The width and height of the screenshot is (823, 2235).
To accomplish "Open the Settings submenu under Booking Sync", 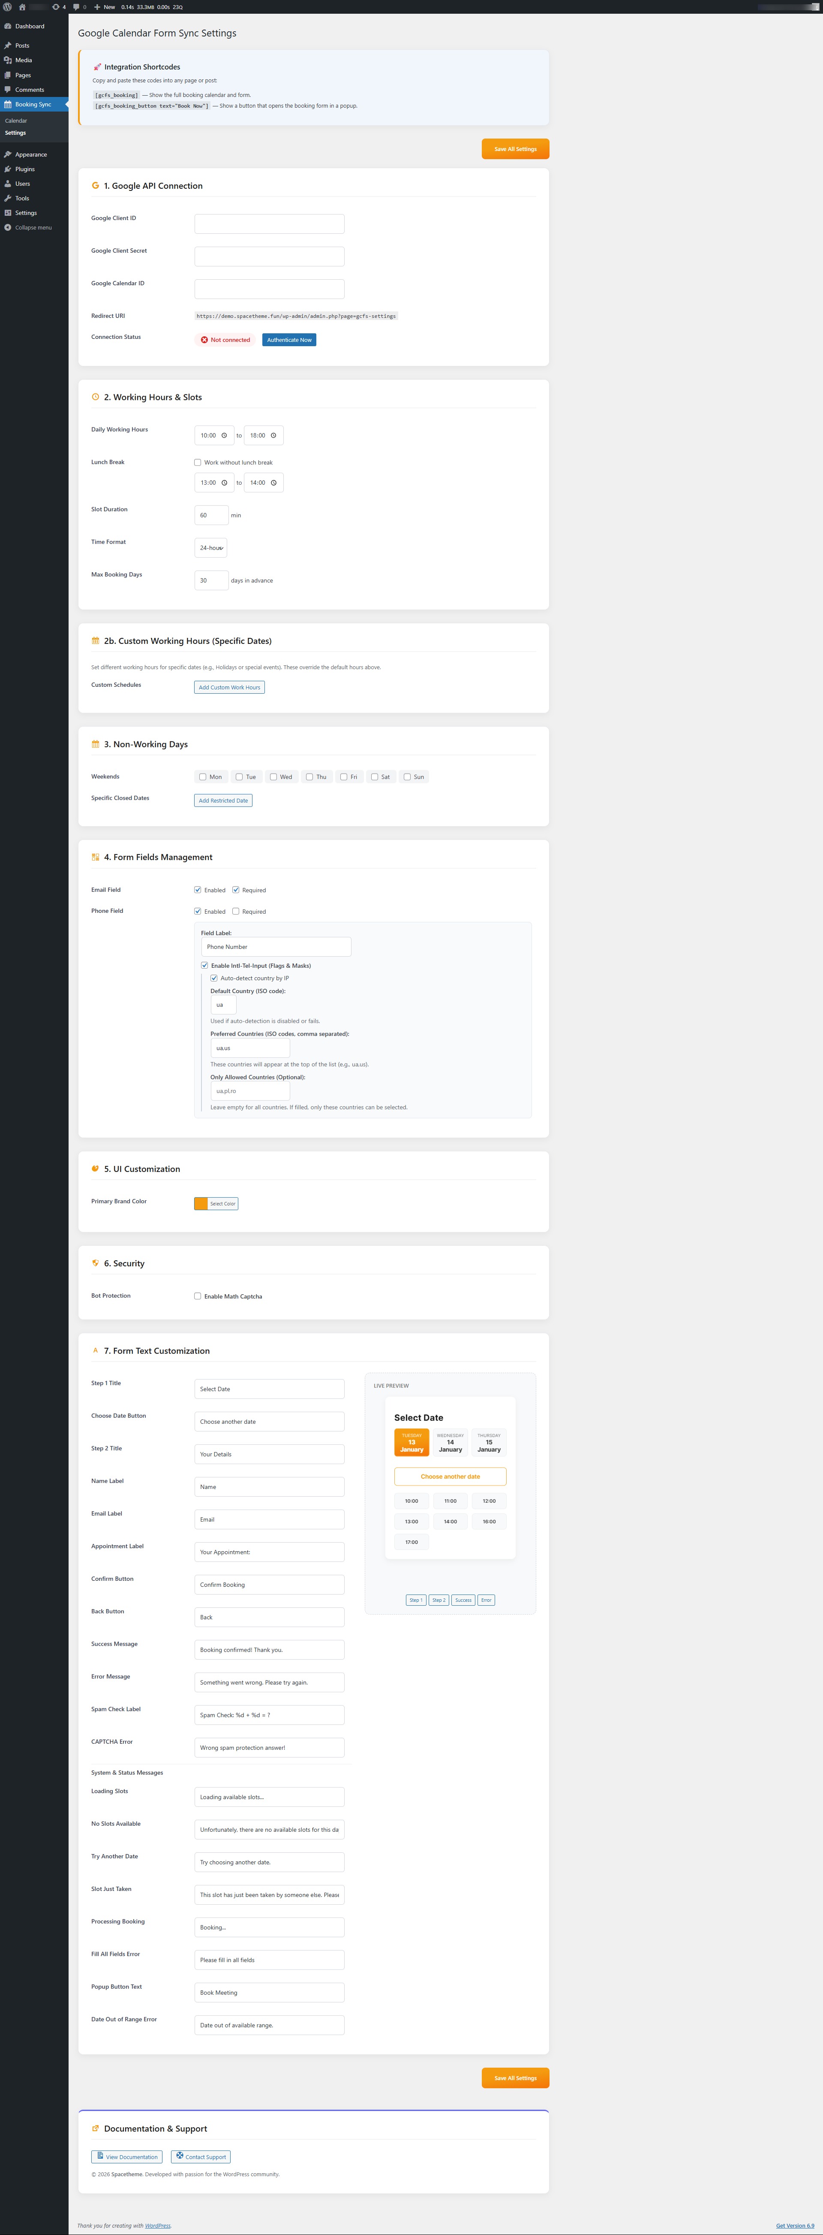I will pos(15,133).
